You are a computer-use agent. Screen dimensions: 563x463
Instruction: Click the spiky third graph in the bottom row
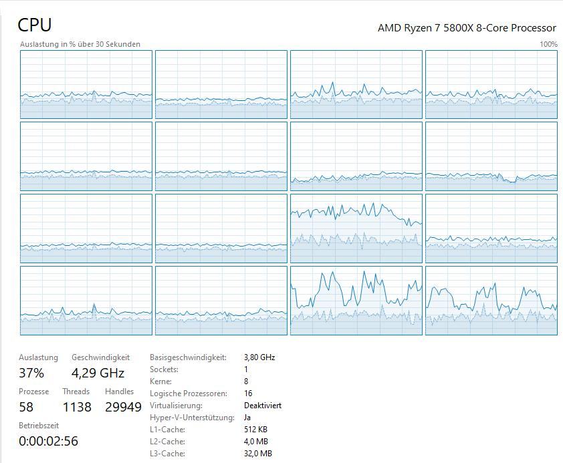point(356,300)
